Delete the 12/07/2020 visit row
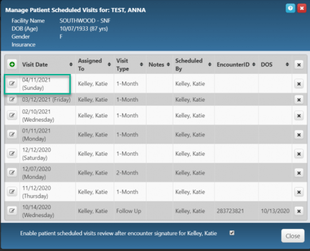Viewport: 310px width, 251px height. (x=299, y=173)
